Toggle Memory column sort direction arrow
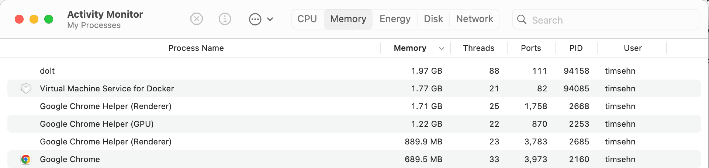 point(442,49)
